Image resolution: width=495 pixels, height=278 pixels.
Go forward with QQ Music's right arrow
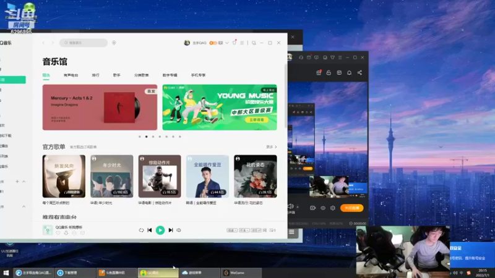click(x=53, y=43)
